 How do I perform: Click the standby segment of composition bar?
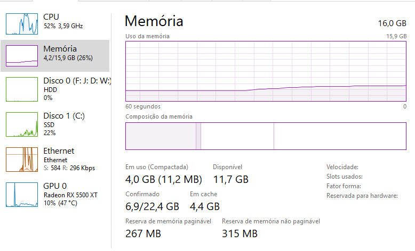point(237,136)
